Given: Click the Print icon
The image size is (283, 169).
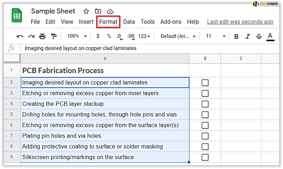Looking at the screenshot, I should point(43,36).
